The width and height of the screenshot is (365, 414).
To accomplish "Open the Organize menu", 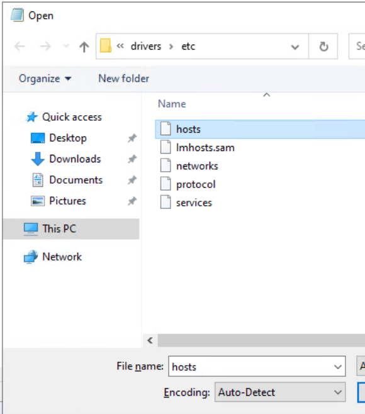I will point(45,79).
